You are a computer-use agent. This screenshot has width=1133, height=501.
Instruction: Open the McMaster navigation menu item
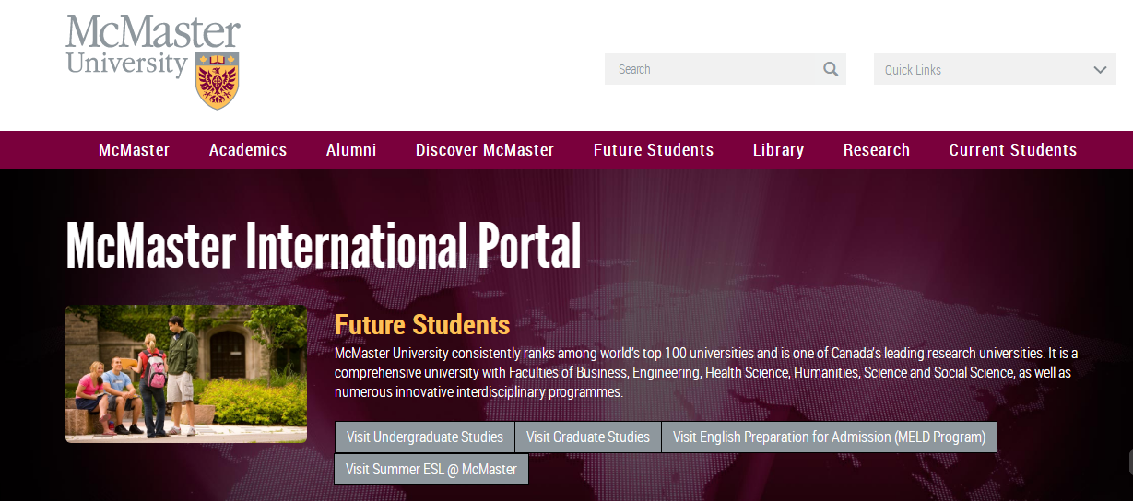134,150
